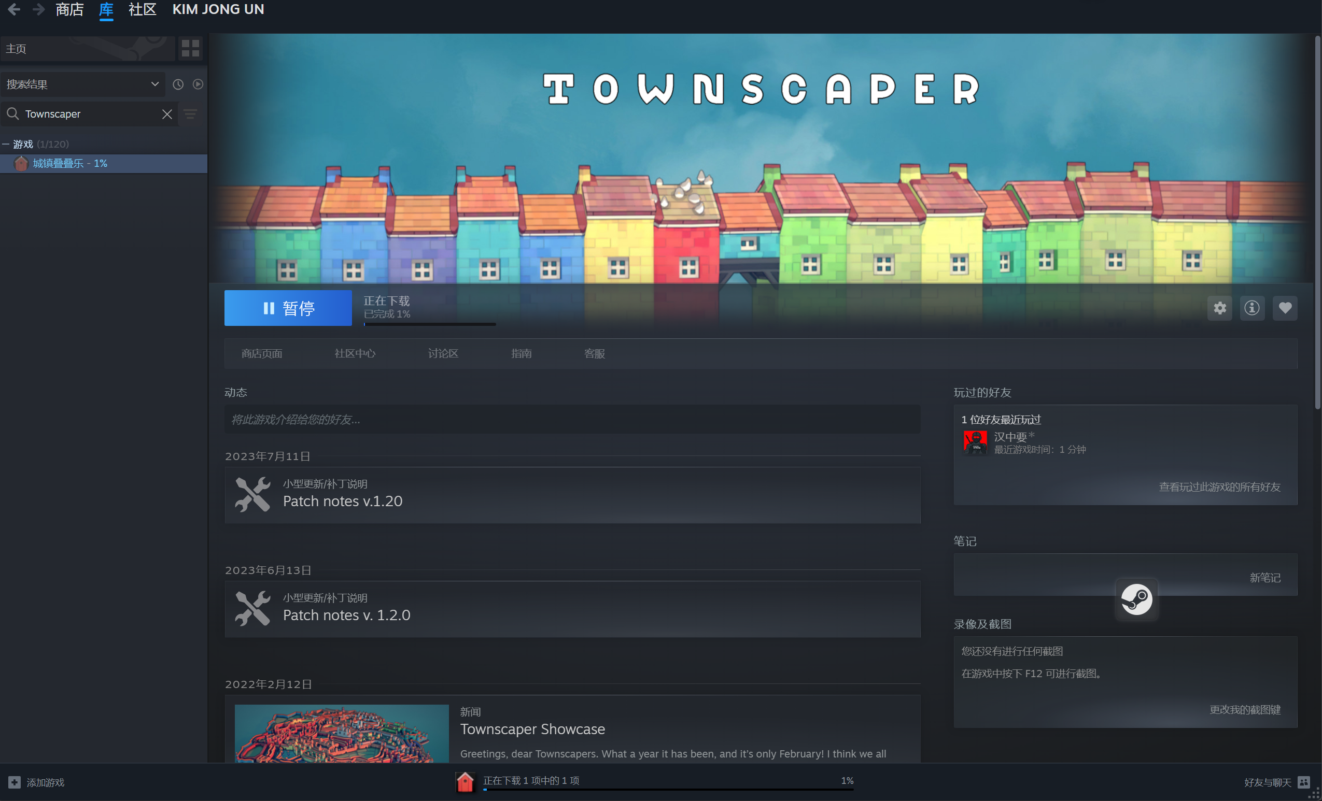The image size is (1322, 801).
Task: Switch to the 社区中心 tab
Action: (x=355, y=353)
